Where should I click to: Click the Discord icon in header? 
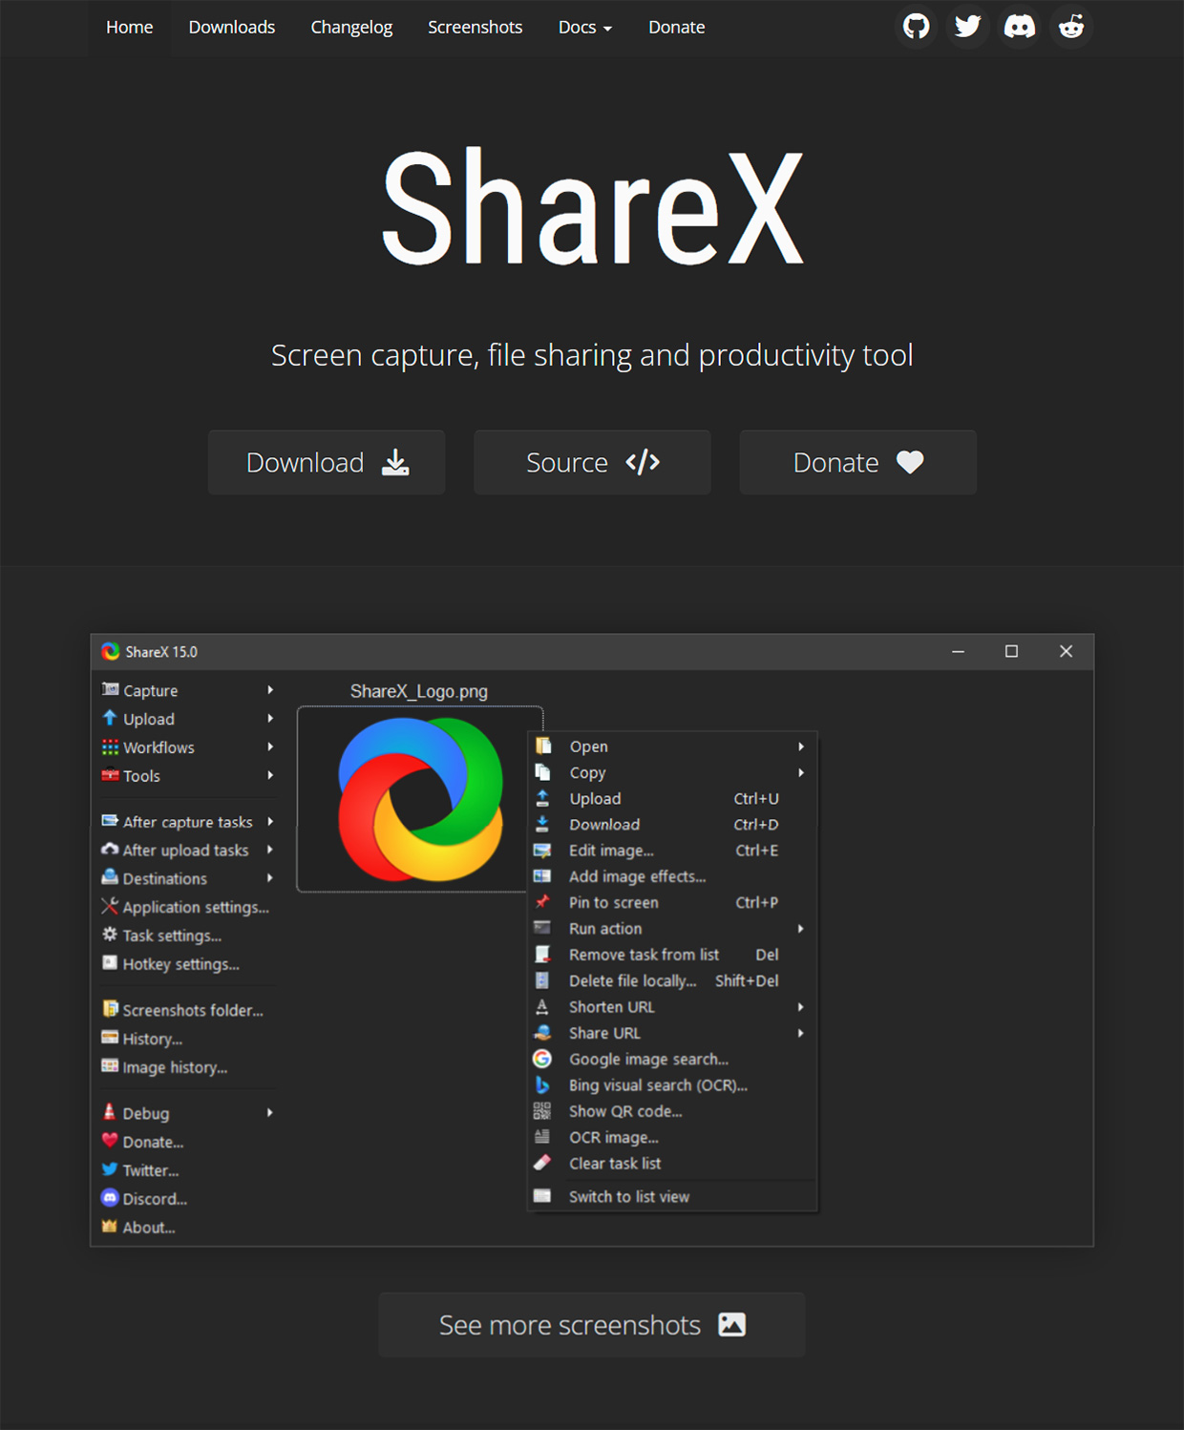[1019, 27]
